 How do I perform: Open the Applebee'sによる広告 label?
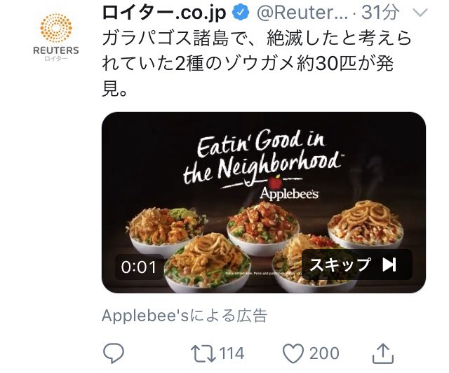pyautogui.click(x=185, y=316)
